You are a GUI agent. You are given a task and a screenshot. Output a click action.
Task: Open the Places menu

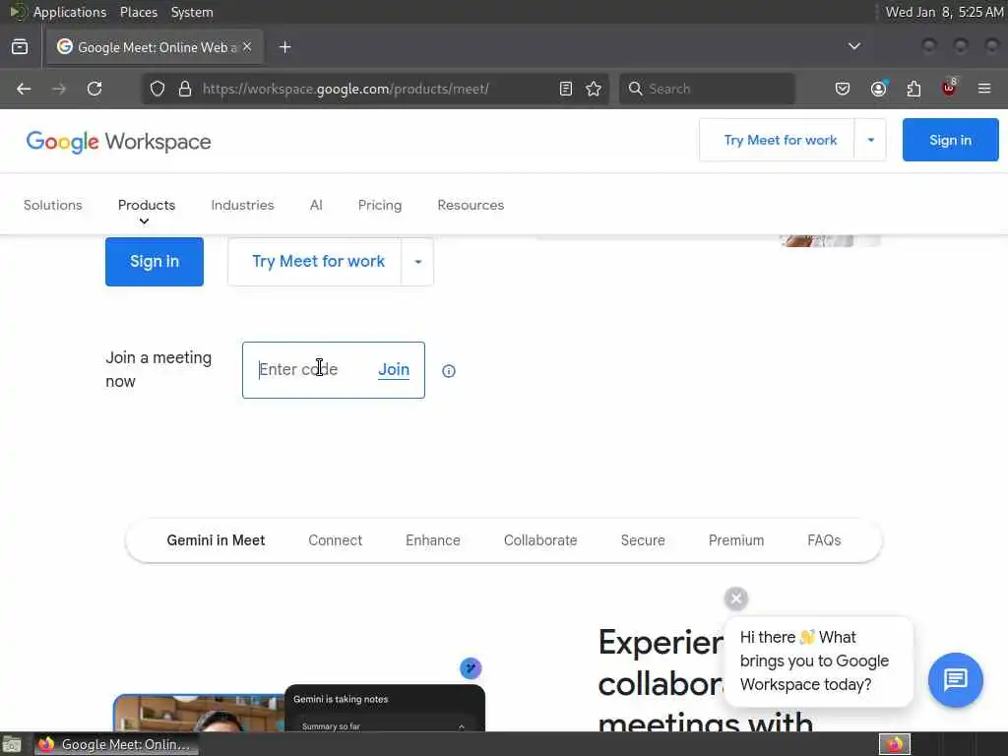tap(139, 12)
